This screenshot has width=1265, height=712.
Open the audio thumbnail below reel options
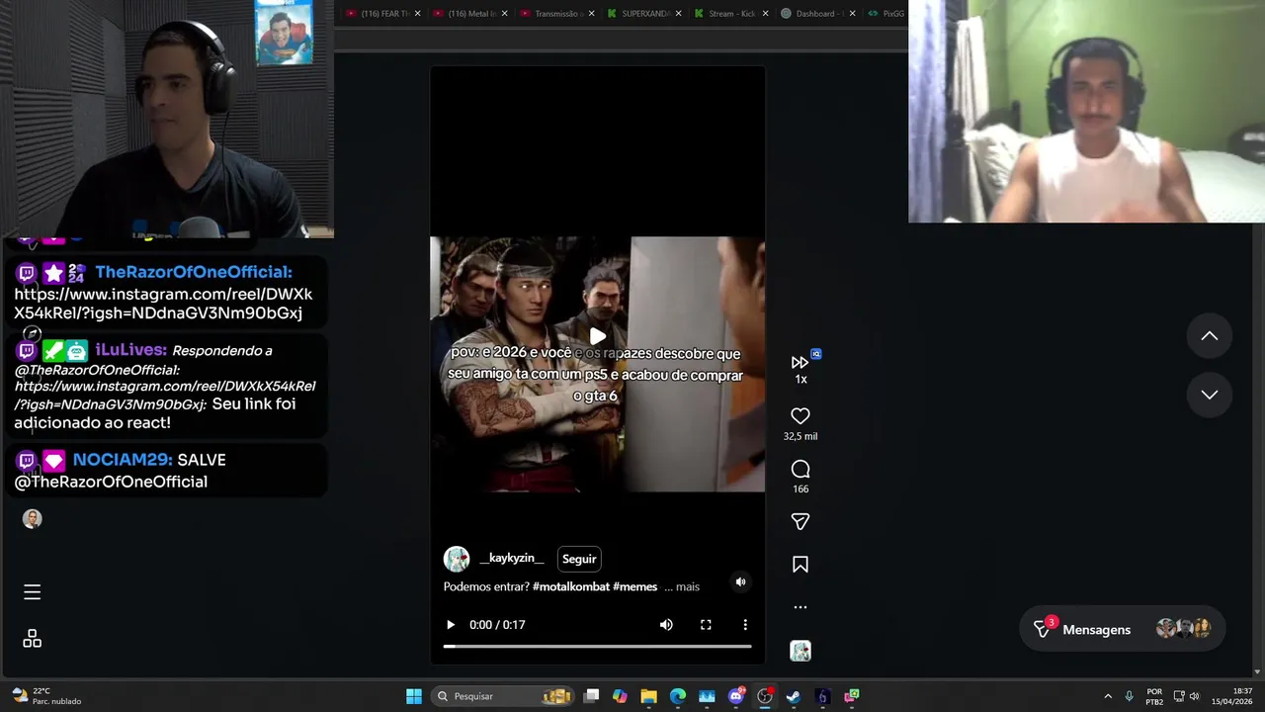pos(801,651)
